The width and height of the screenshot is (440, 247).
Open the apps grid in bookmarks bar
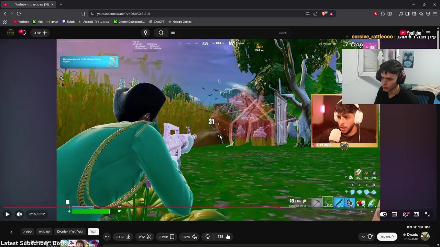[4, 22]
